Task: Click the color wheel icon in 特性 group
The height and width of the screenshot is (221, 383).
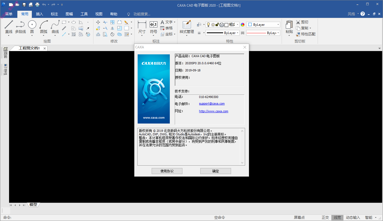Action: (243, 25)
